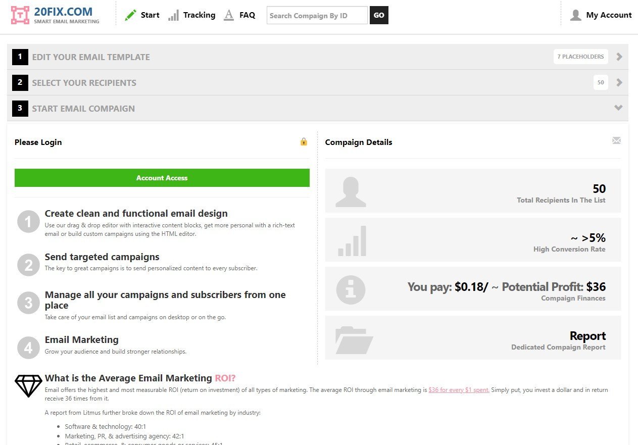Click the My Account user icon

click(x=576, y=15)
